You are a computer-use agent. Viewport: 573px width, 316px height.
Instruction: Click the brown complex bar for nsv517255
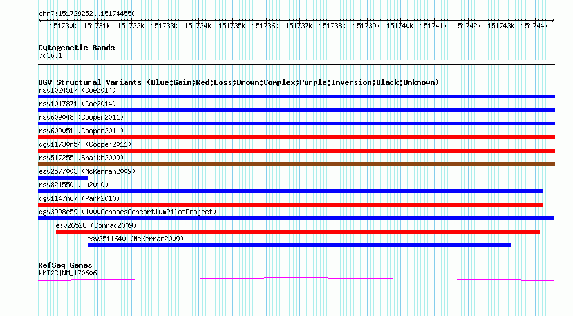click(x=296, y=164)
